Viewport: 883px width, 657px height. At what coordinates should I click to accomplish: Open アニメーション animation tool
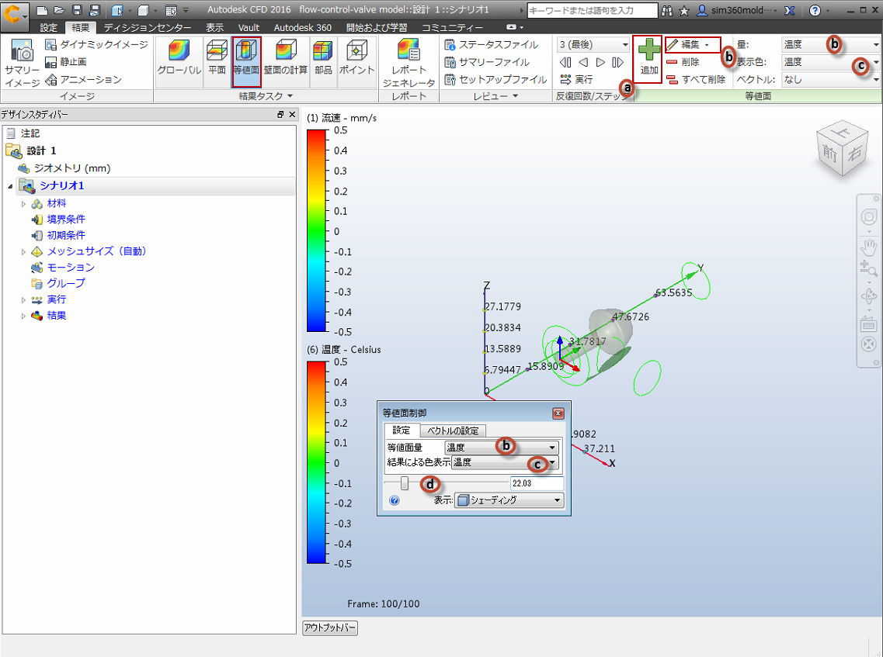click(83, 79)
